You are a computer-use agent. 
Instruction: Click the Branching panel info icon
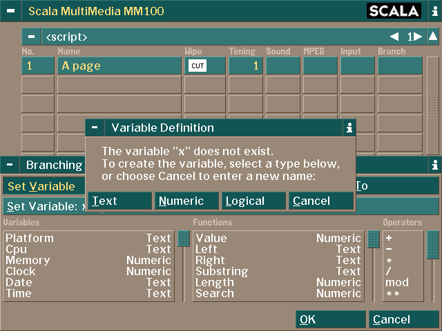point(434,165)
